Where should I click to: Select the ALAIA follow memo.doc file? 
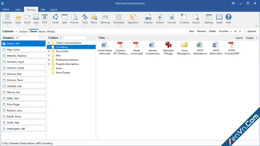(105, 48)
